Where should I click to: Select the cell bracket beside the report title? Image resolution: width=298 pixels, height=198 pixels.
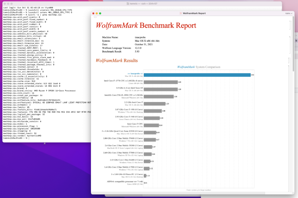(x=290, y=25)
